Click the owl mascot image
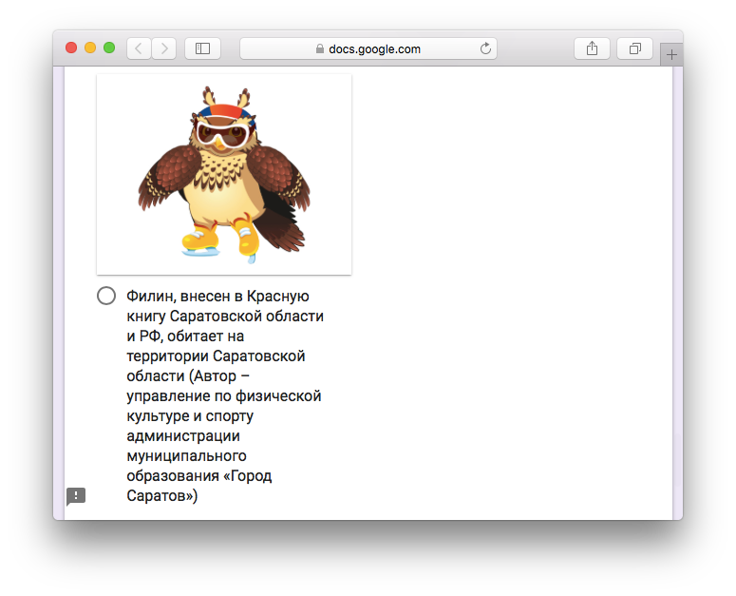Viewport: 736px width, 596px height. click(224, 174)
